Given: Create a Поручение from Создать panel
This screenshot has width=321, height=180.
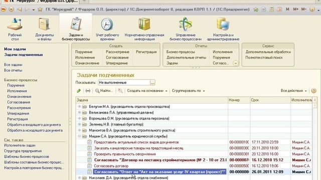Looking at the screenshot, I should [84, 52].
